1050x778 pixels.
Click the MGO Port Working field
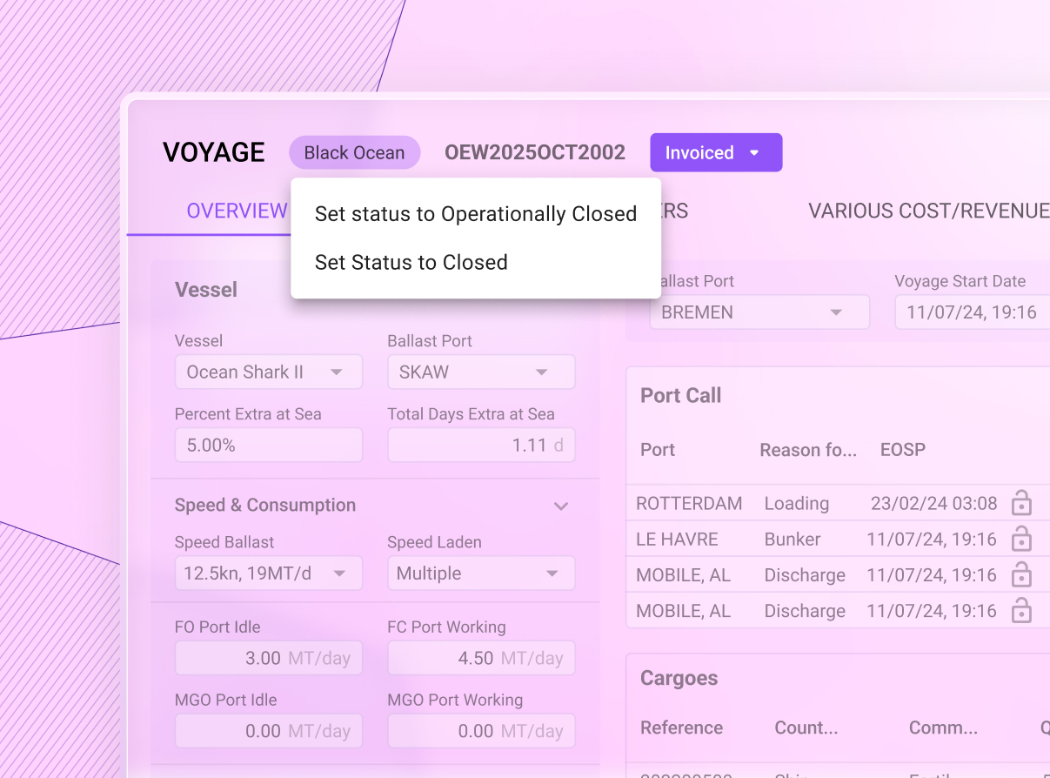click(481, 731)
